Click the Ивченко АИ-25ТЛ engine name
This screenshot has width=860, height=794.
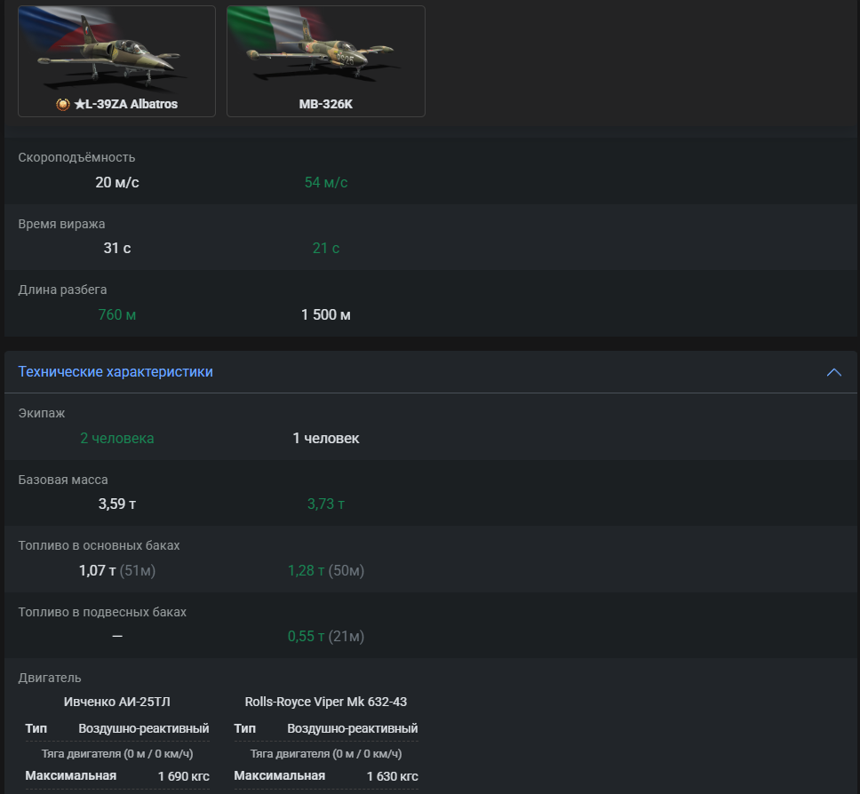[116, 702]
